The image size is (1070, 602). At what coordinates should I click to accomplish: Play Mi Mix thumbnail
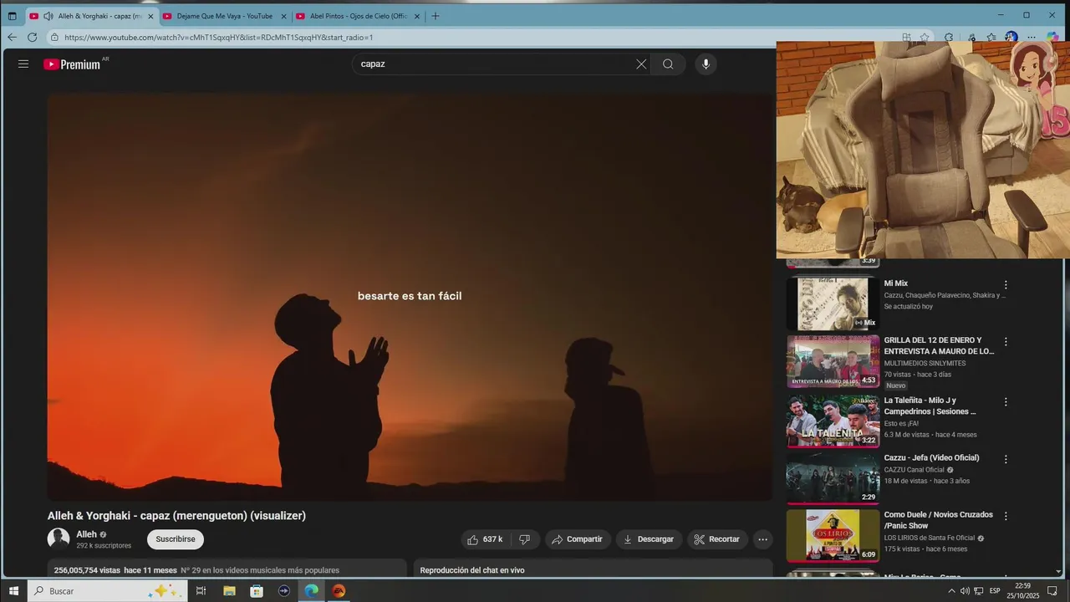click(833, 304)
